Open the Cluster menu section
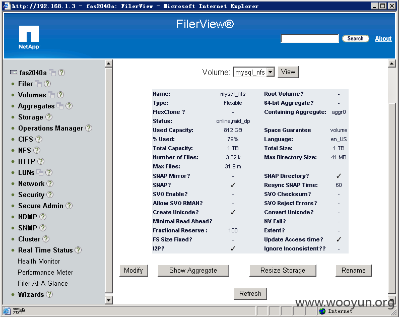Screen dimensions: 399x317 (29, 239)
